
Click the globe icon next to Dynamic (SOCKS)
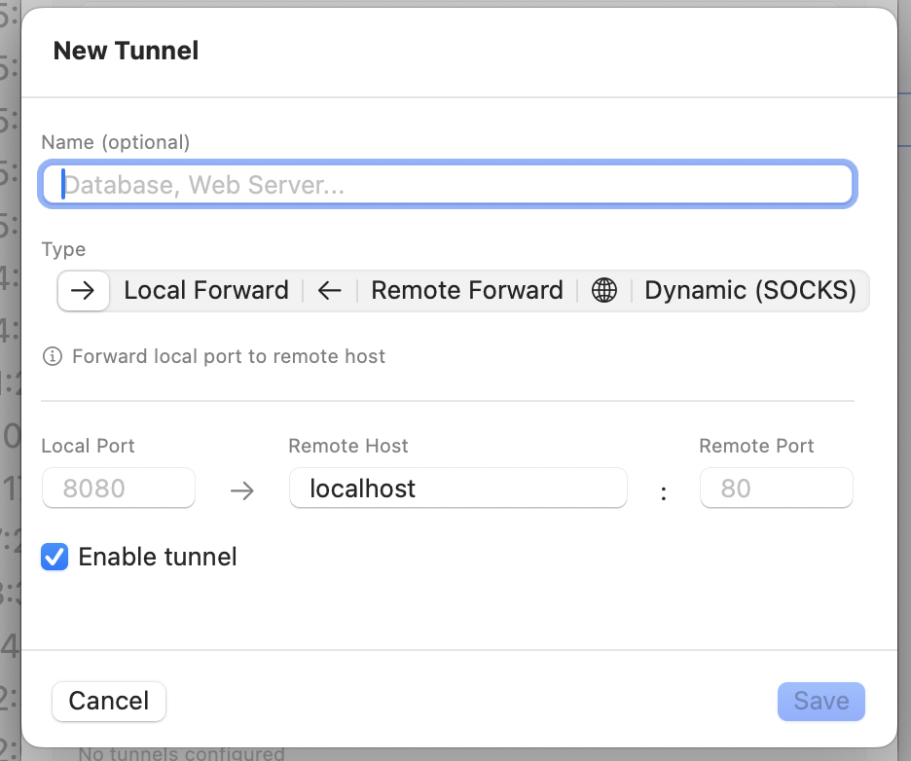(x=604, y=290)
